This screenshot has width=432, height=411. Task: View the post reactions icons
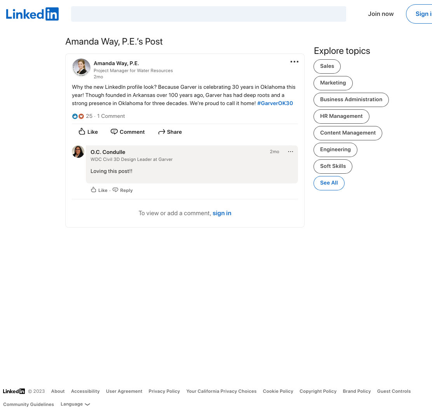(78, 116)
